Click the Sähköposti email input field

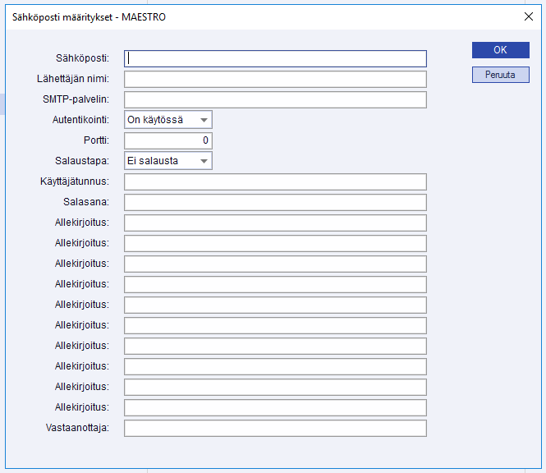[275, 58]
